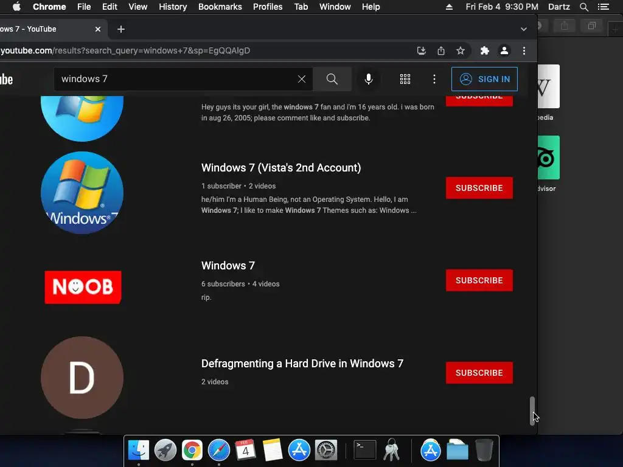
Task: Open Google Chrome from the Dock
Action: (x=192, y=450)
